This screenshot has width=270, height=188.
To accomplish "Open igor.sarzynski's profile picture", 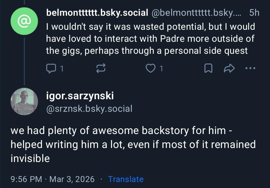I will click(24, 101).
